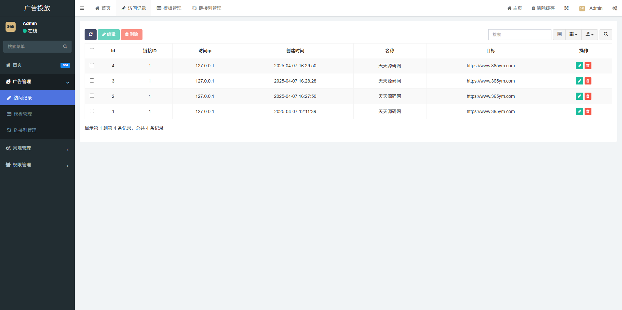Expand the 权限管理 sidebar menu
The image size is (622, 310).
pos(37,165)
